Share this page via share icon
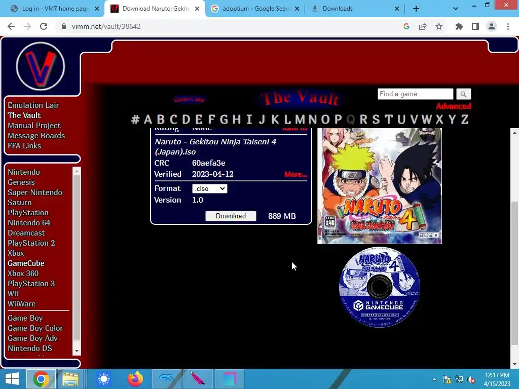 (423, 26)
